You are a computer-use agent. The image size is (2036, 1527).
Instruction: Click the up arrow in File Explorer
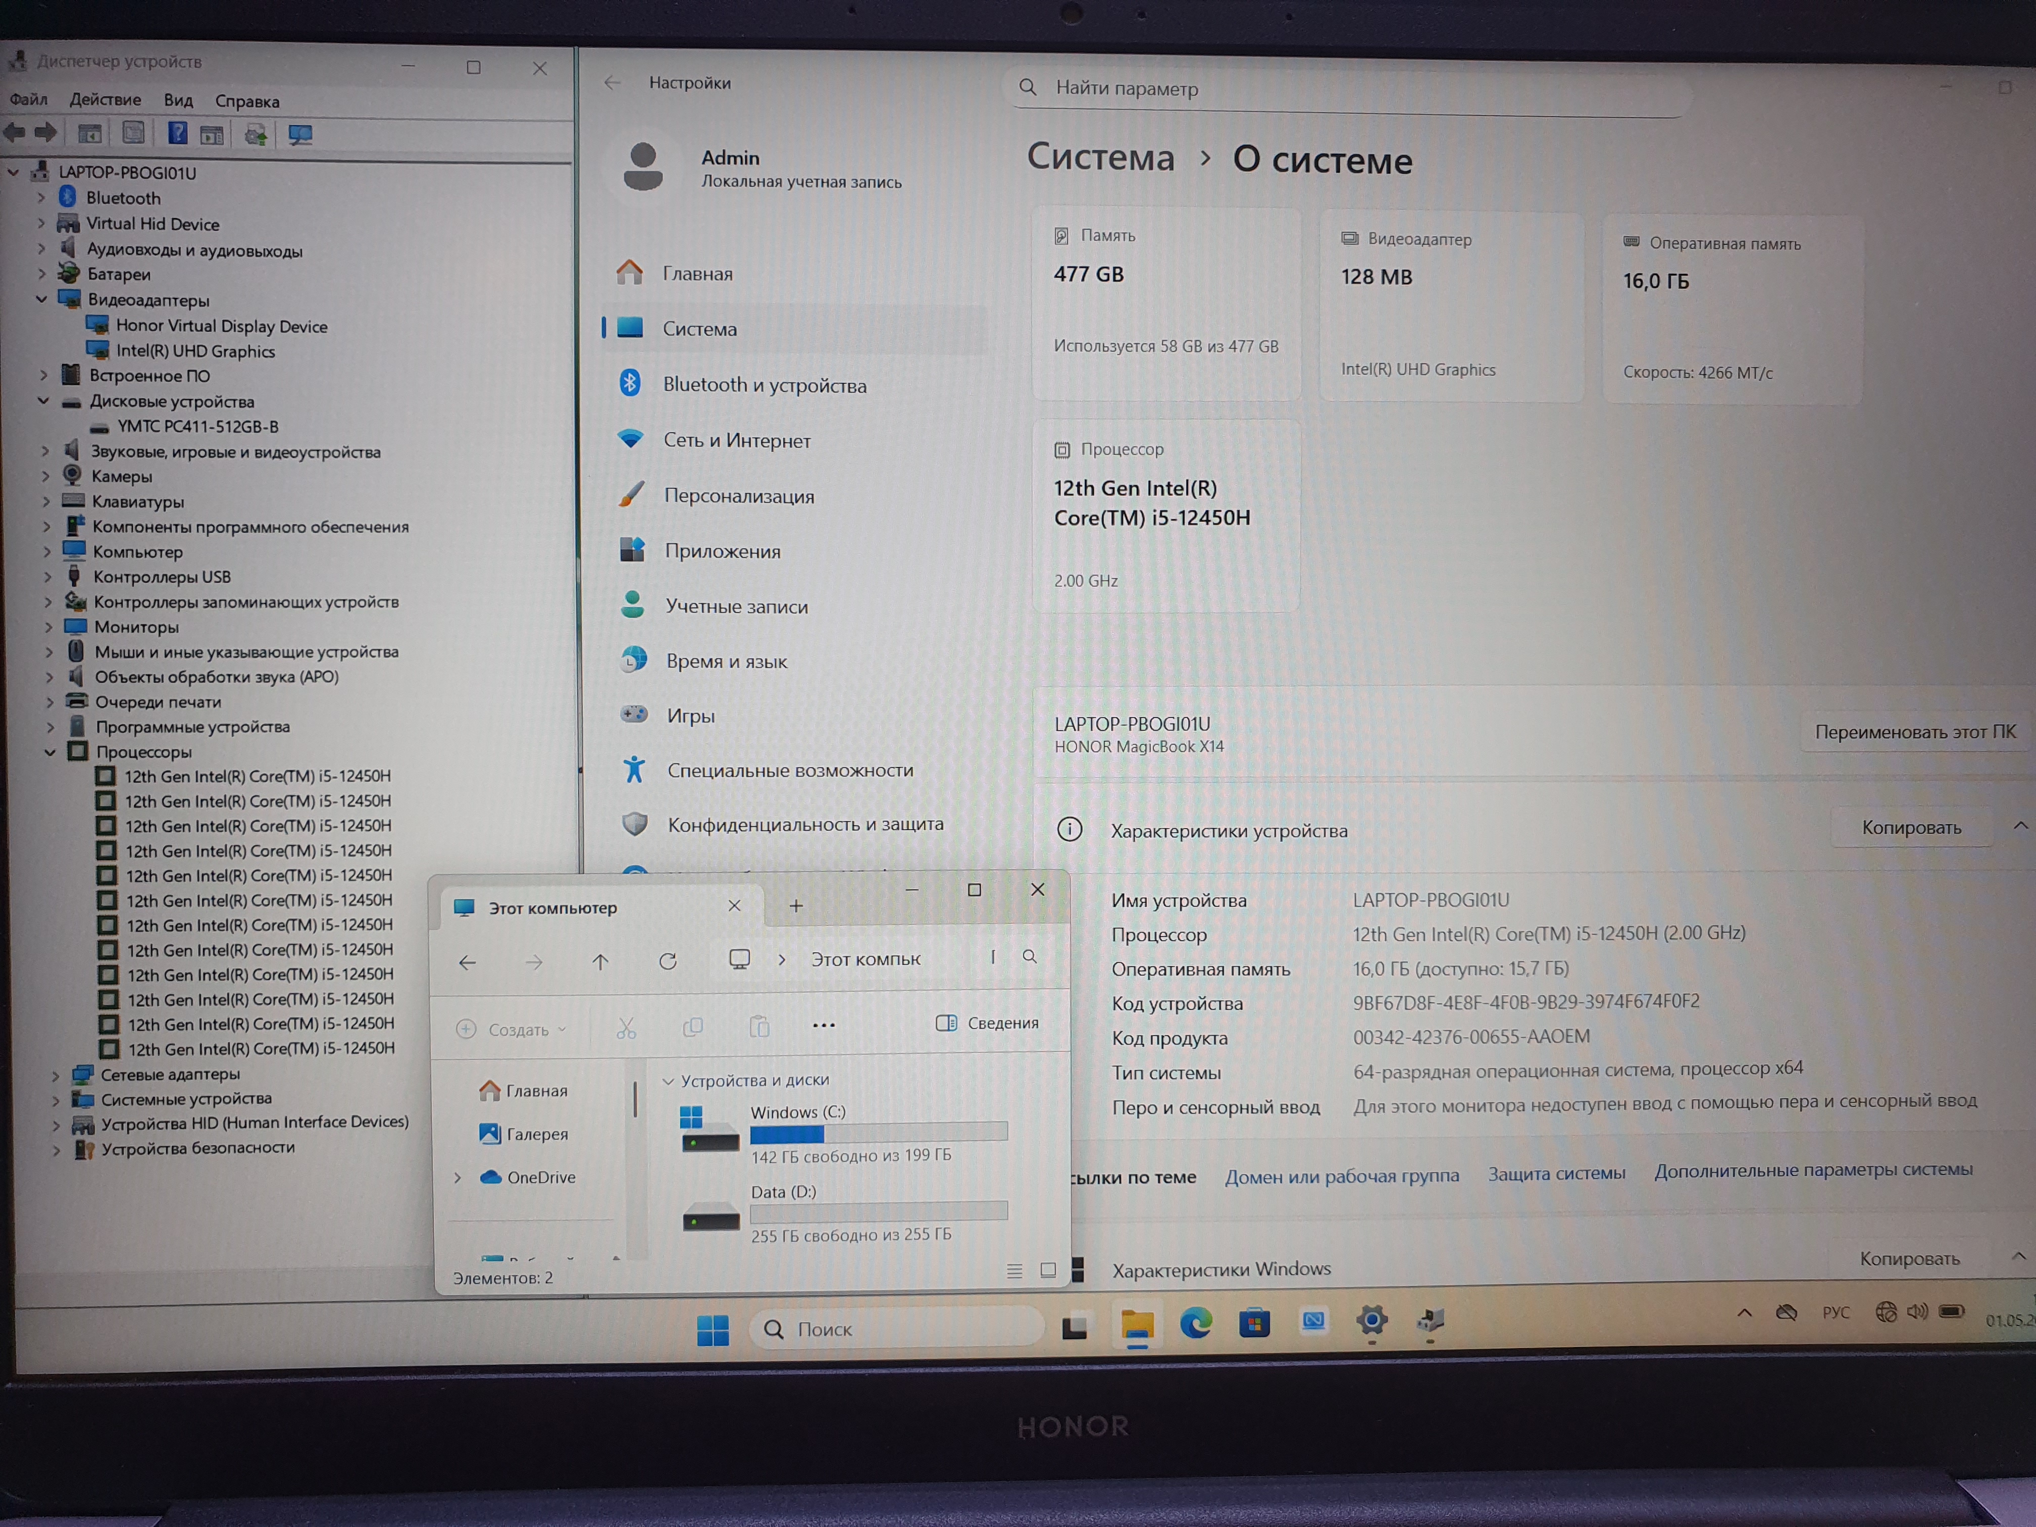click(x=600, y=962)
